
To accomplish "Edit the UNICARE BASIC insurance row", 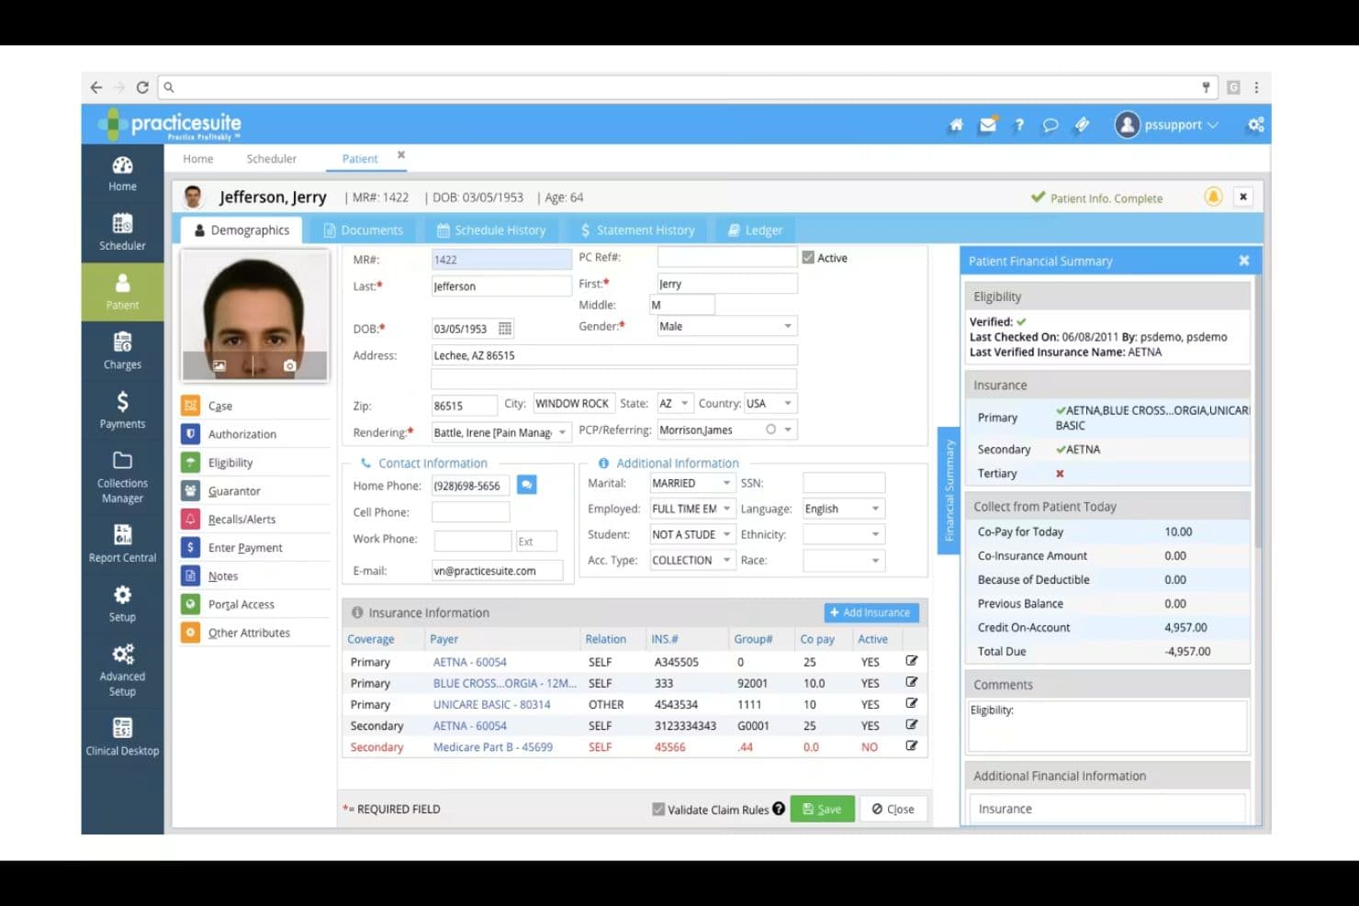I will (911, 703).
